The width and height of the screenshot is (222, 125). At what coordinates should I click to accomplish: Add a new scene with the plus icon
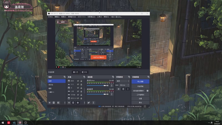pos(50,102)
